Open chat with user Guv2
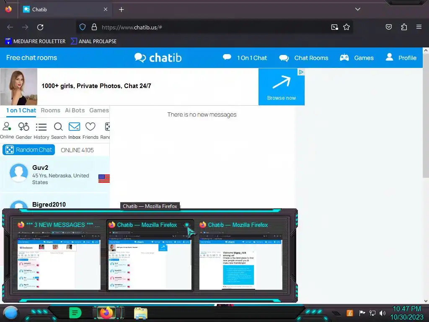Viewport: 429px width, 322px height. click(x=55, y=174)
